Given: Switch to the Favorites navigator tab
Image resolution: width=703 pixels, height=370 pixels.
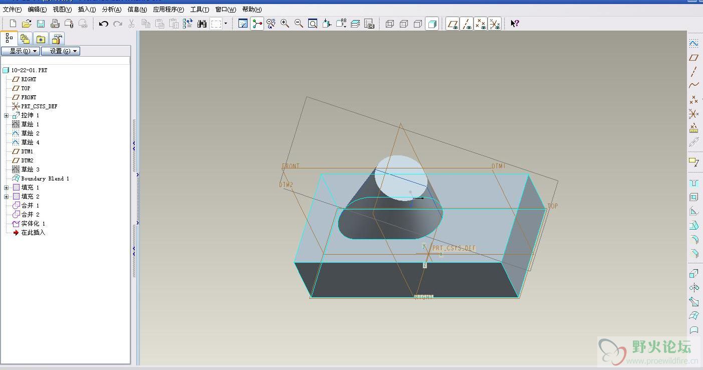Looking at the screenshot, I should coord(41,39).
